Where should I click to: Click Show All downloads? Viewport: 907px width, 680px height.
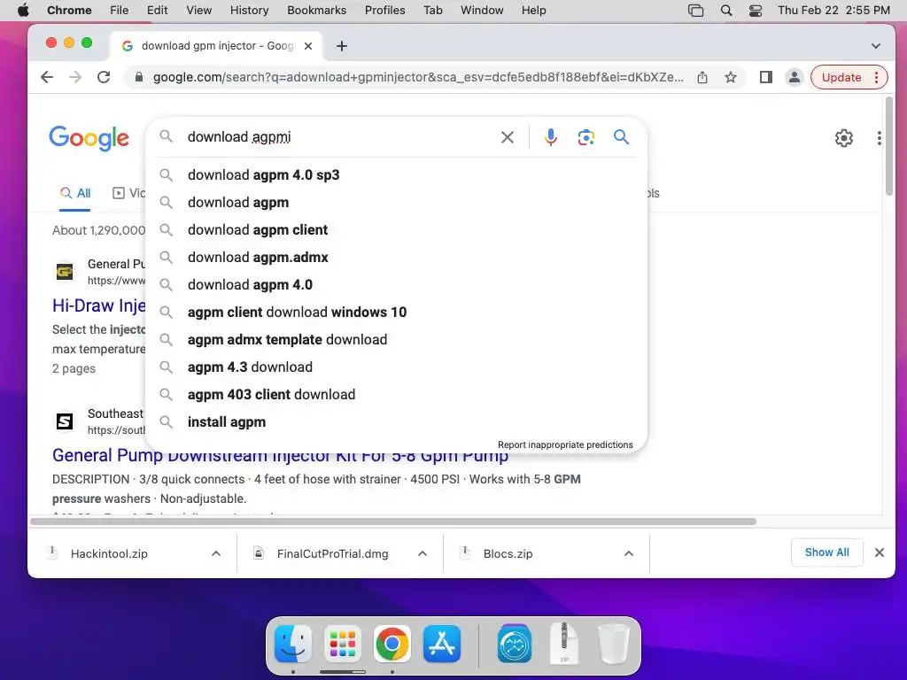pos(827,552)
